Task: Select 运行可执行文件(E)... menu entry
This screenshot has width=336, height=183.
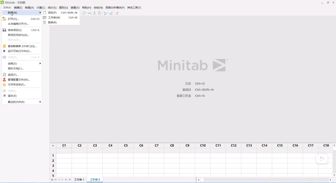Action: point(22,51)
